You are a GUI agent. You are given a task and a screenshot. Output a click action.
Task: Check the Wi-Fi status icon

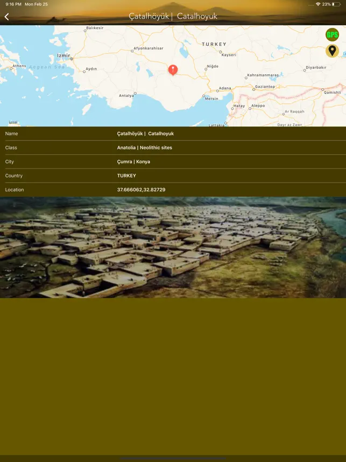[318, 4]
